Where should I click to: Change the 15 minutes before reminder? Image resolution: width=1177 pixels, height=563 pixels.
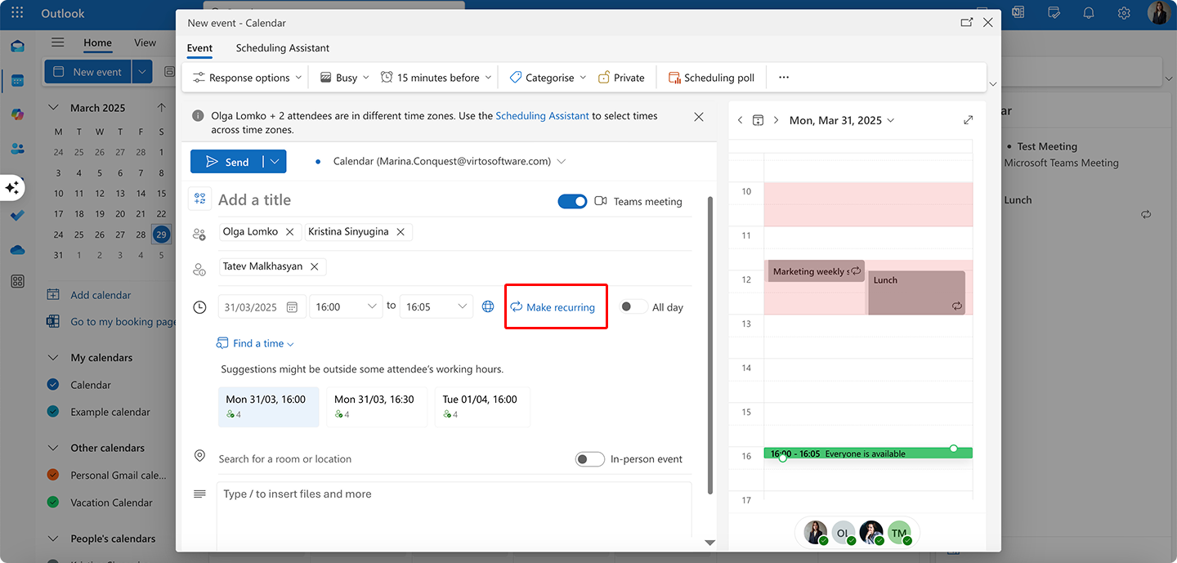pyautogui.click(x=436, y=77)
